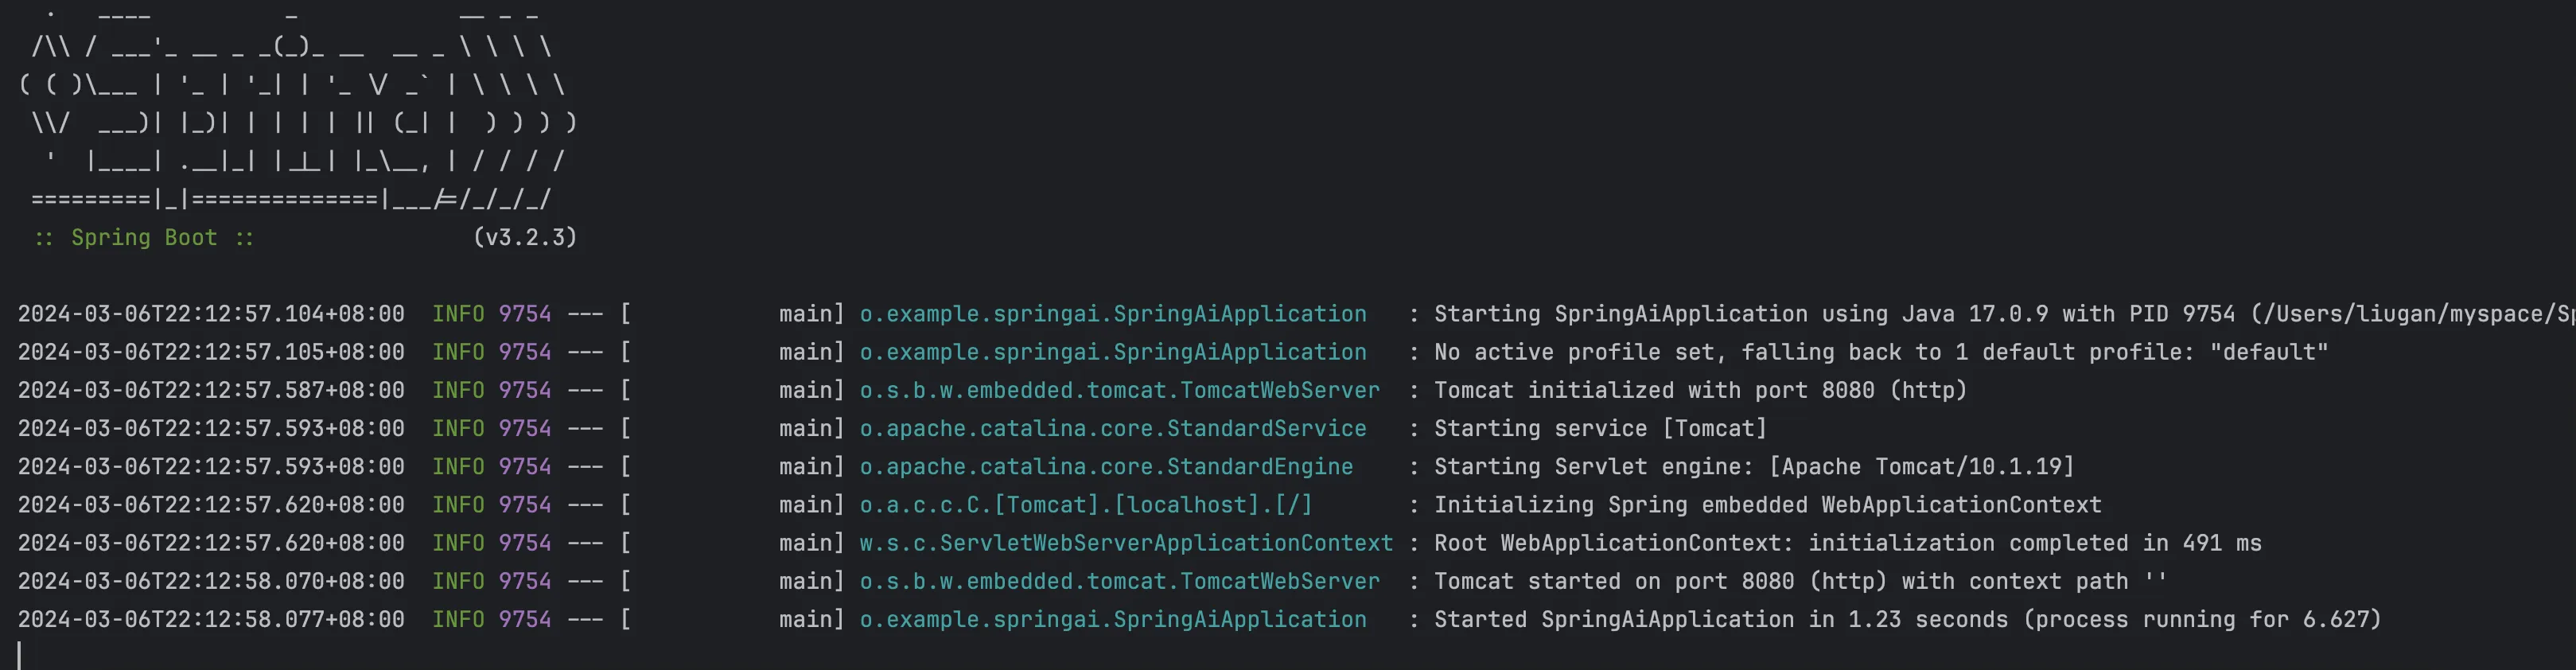Click the 2024-03-06T22:12:57.104+08:00 timestamp
Image resolution: width=2576 pixels, height=670 pixels.
(211, 314)
